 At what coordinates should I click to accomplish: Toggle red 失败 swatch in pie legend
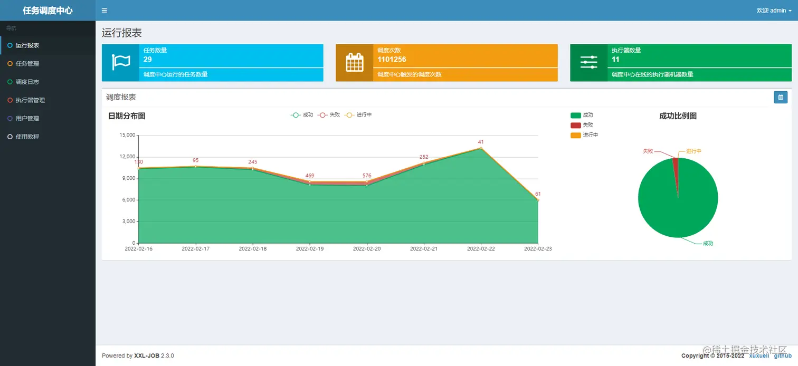point(575,126)
